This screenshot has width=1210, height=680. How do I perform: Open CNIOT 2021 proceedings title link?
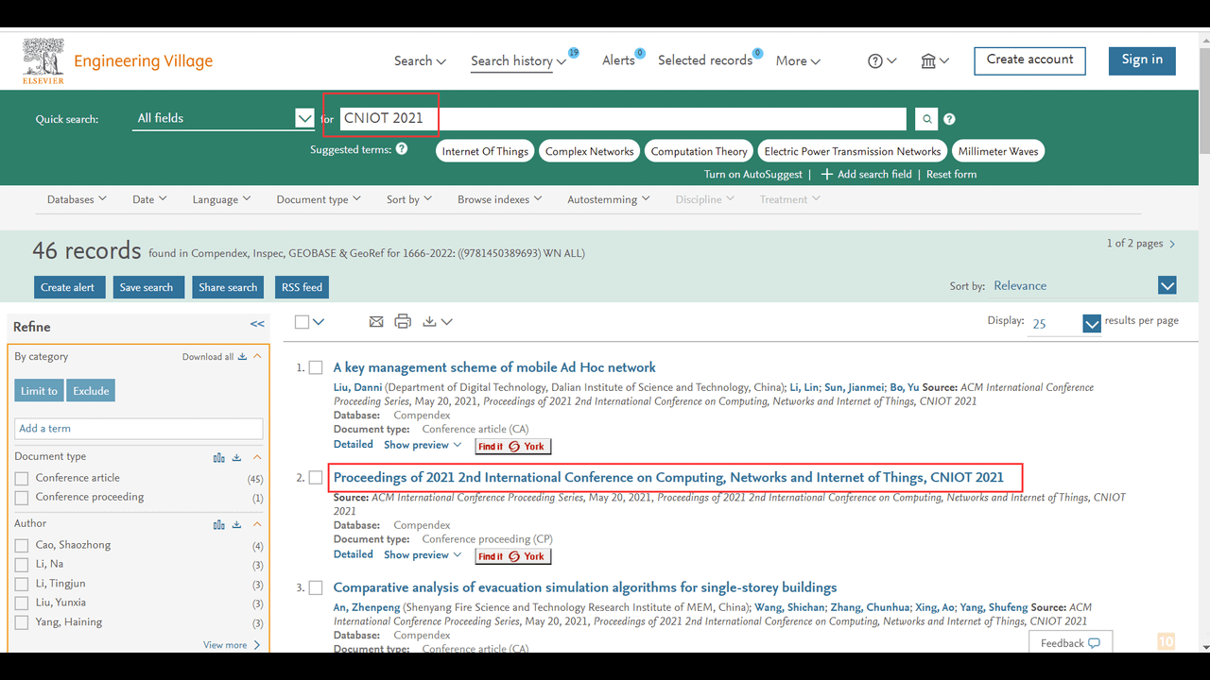pos(668,478)
